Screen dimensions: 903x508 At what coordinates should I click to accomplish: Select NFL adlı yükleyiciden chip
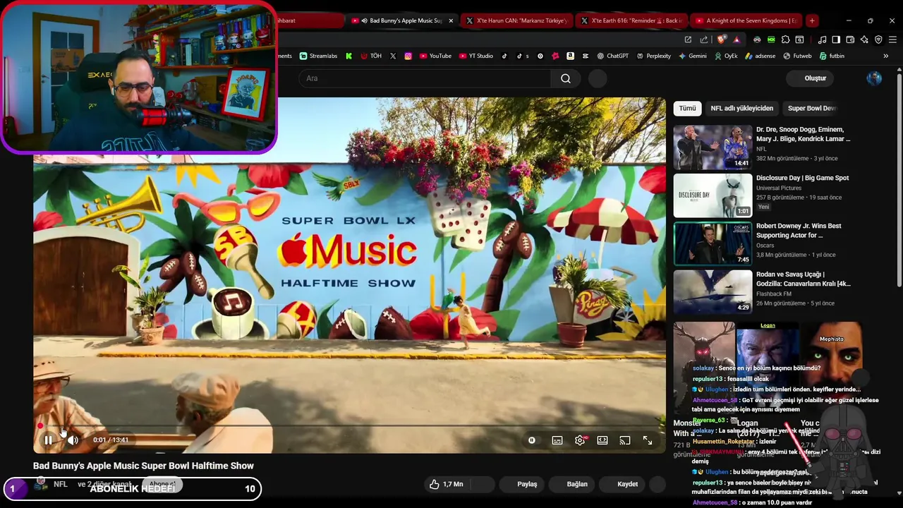[x=741, y=108]
